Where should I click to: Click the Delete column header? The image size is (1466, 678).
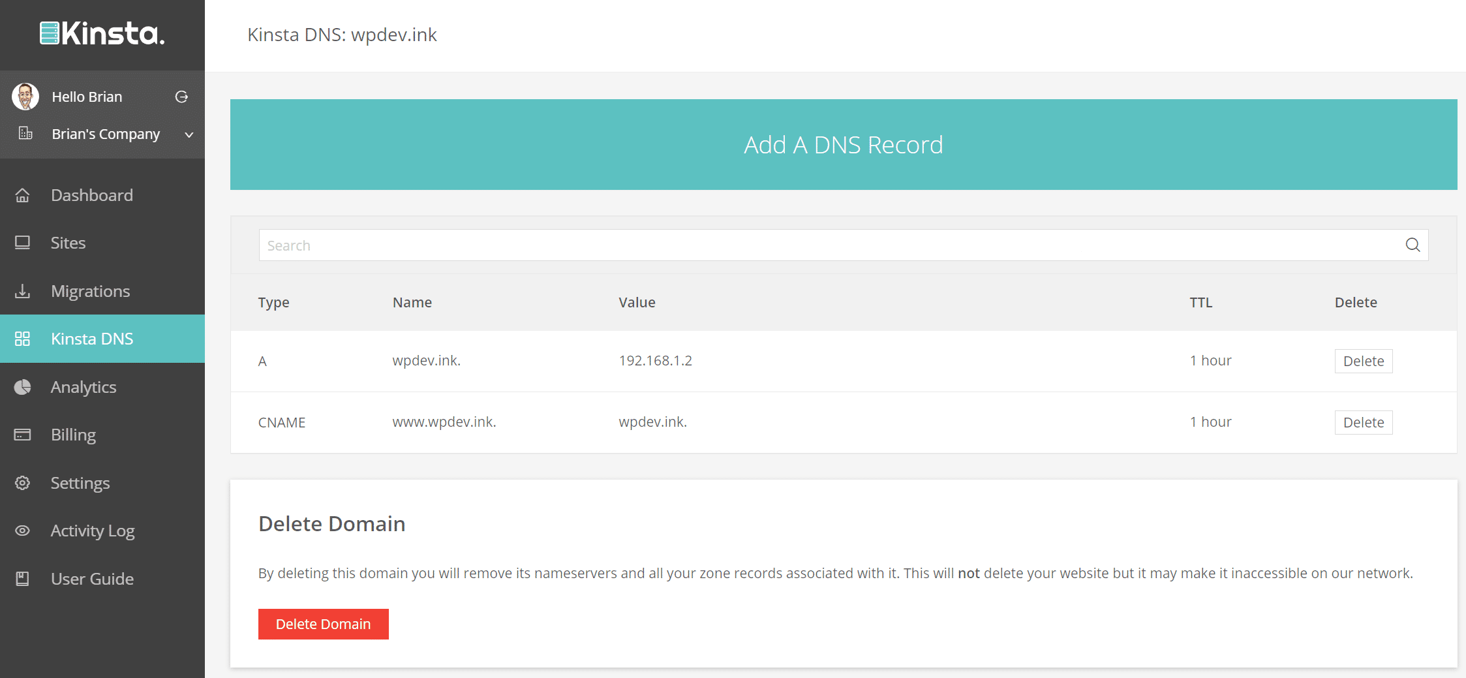tap(1356, 302)
